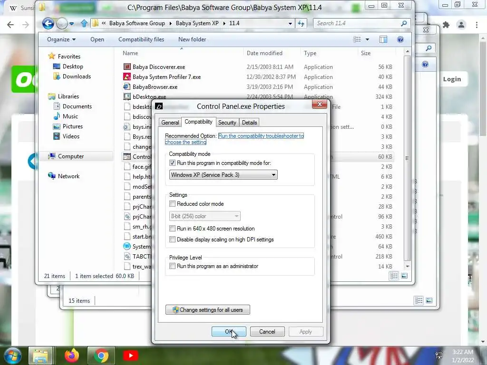
Task: Select the bsys.ini file icon
Action: (x=127, y=126)
